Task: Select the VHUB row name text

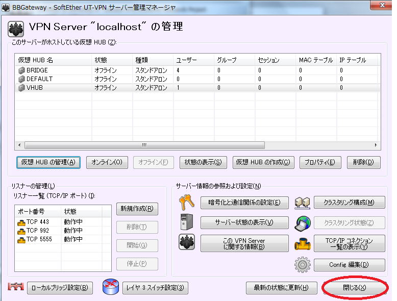Action: (x=35, y=88)
